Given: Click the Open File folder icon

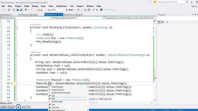Looking at the screenshot, I should (14, 10).
